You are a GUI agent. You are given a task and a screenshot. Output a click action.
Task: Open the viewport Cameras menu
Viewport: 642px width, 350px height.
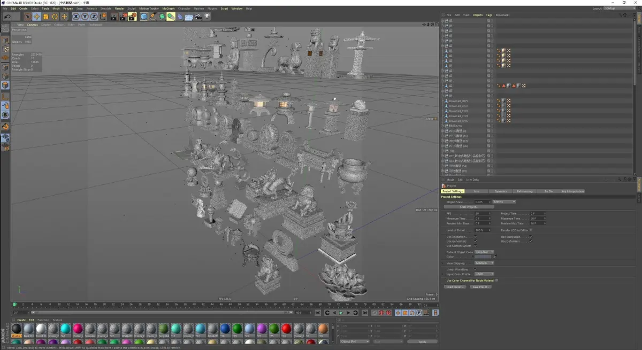(x=33, y=25)
